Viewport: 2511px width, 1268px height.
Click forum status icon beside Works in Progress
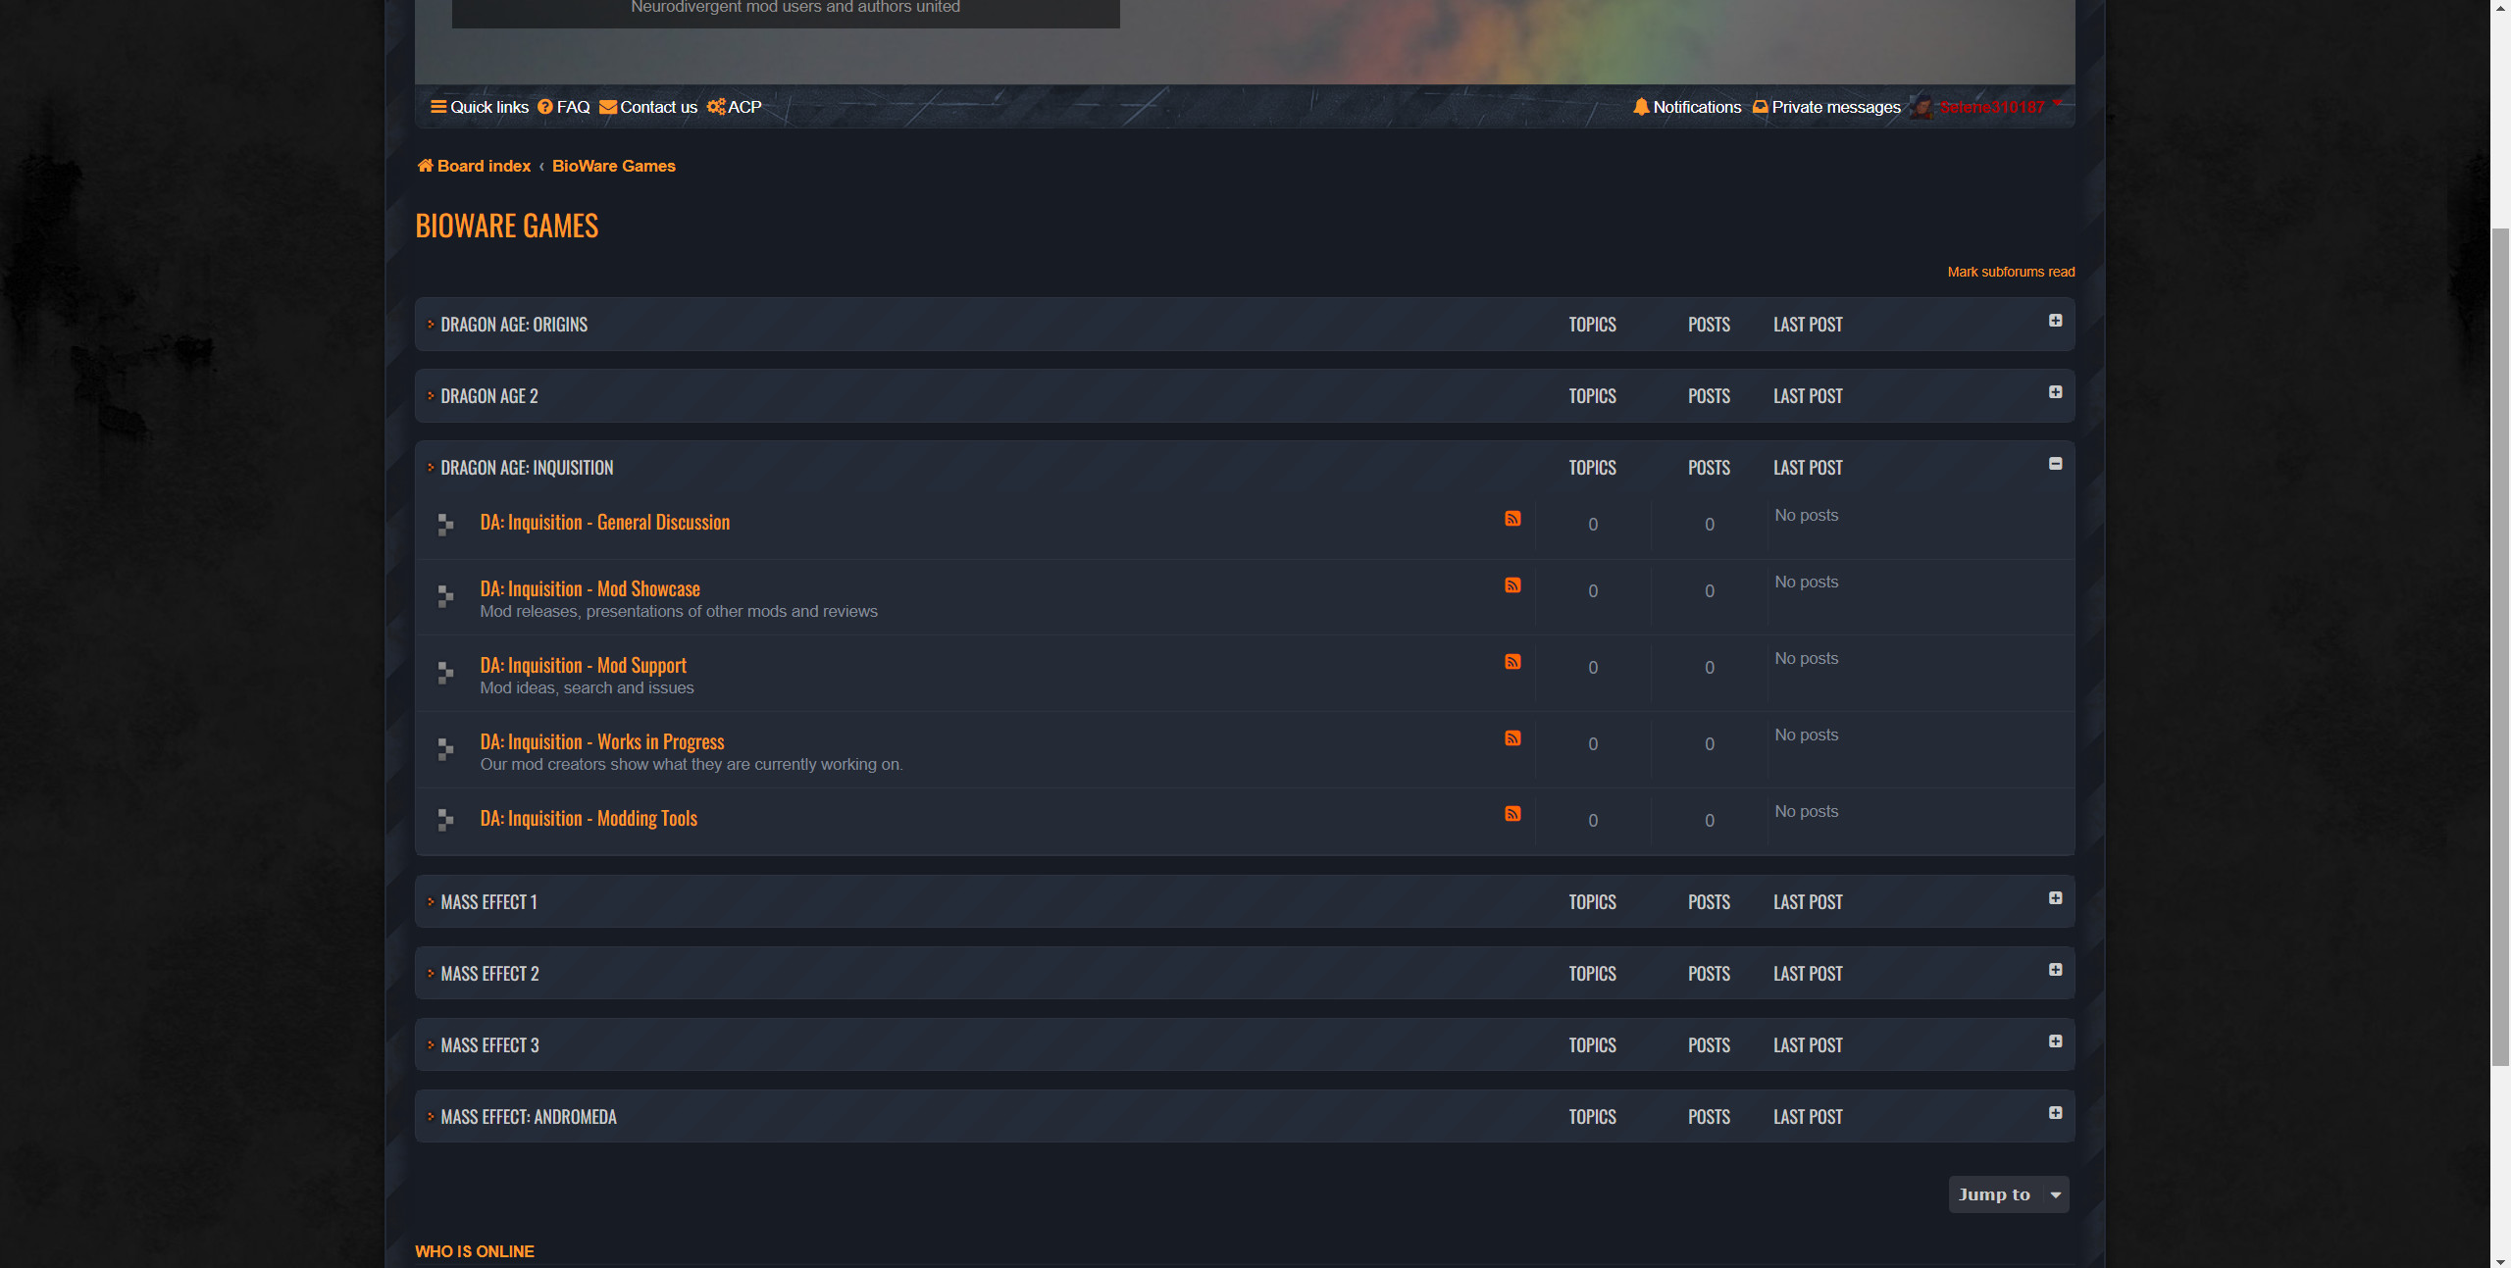click(x=445, y=749)
